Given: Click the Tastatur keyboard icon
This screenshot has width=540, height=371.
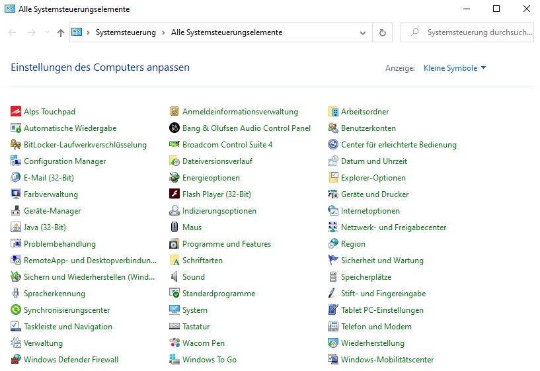Looking at the screenshot, I should (174, 327).
